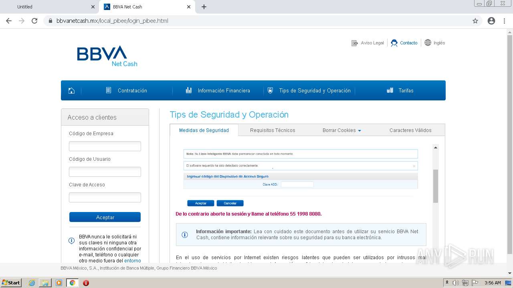This screenshot has width=513, height=288.
Task: Click the phone number warning text 55 1998 8080
Action: click(x=248, y=214)
